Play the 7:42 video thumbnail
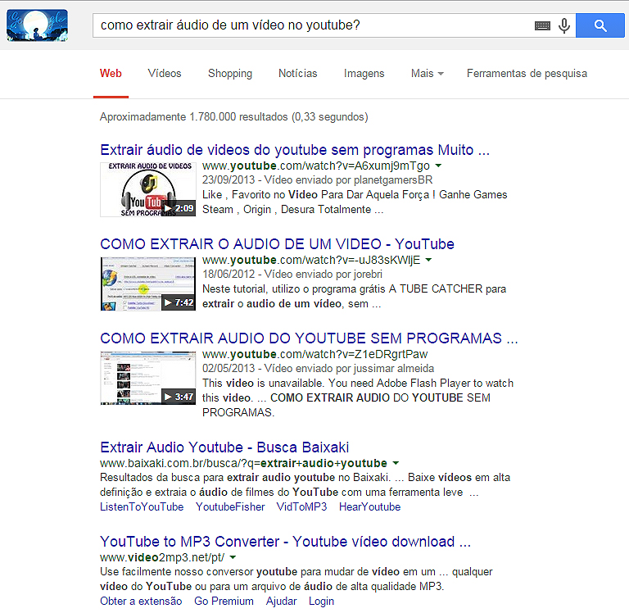This screenshot has width=629, height=613. [148, 284]
